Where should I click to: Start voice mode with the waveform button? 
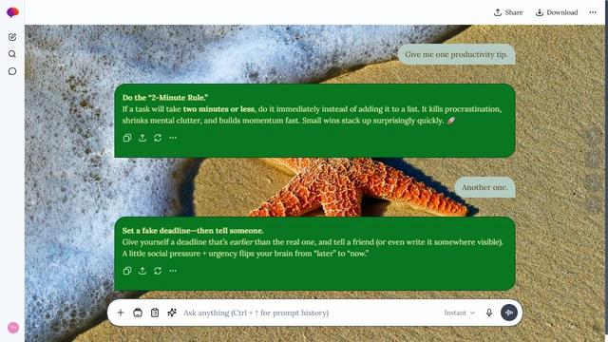[x=509, y=313]
